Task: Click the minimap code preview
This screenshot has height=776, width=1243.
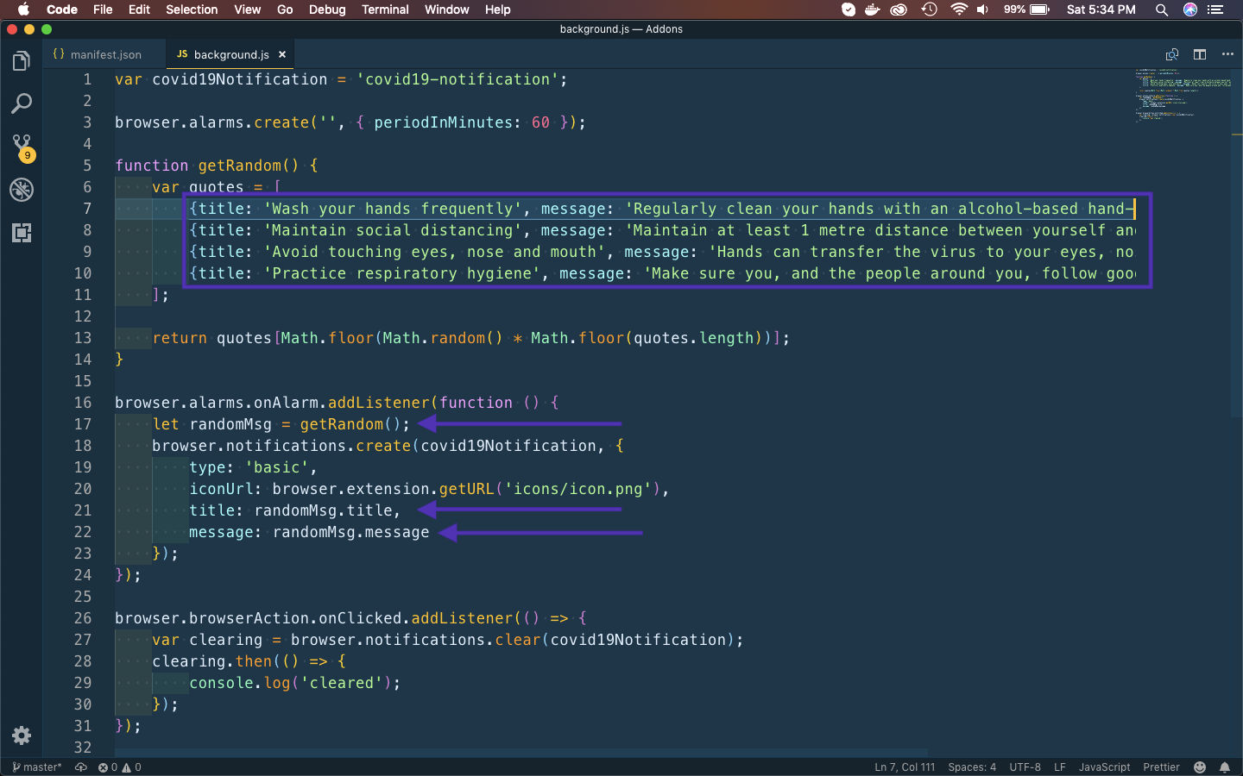Action: click(x=1183, y=95)
